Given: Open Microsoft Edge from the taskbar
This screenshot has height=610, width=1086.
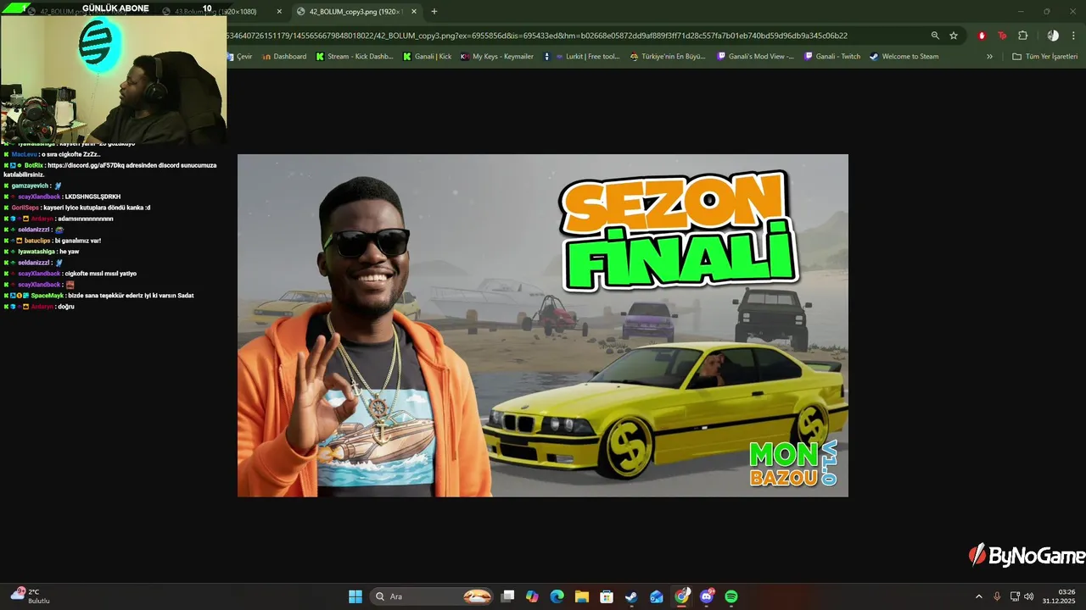Looking at the screenshot, I should (x=557, y=596).
